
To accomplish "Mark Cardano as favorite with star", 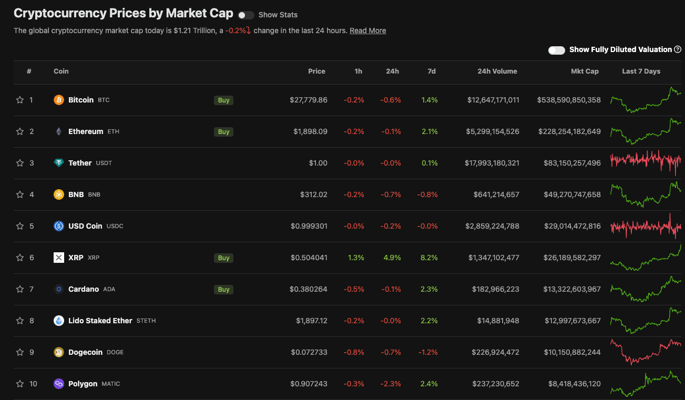I will coord(20,289).
